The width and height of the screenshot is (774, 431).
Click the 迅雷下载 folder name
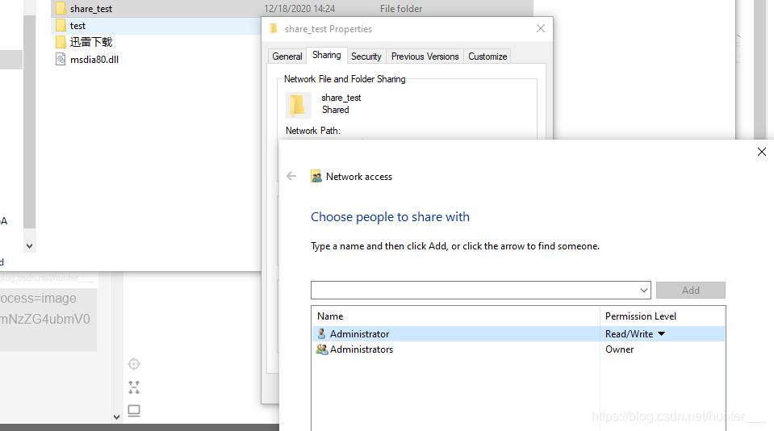click(x=91, y=43)
